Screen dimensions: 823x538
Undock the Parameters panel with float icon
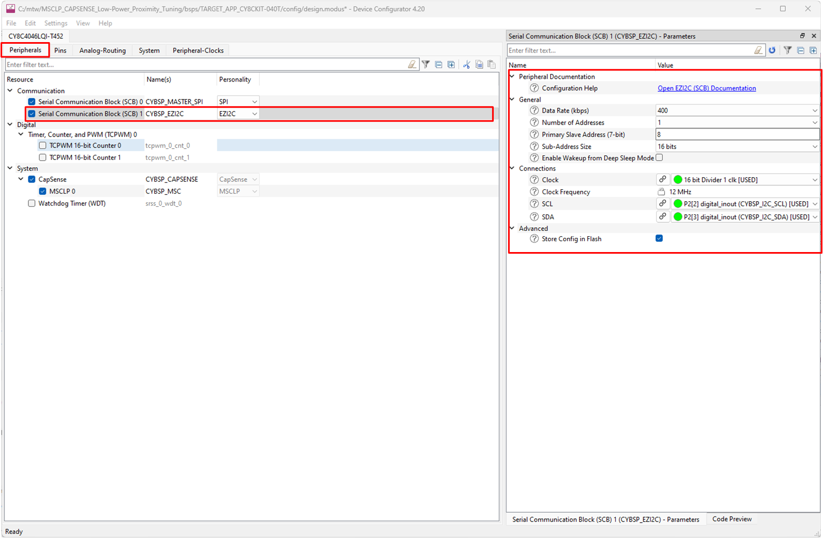802,36
